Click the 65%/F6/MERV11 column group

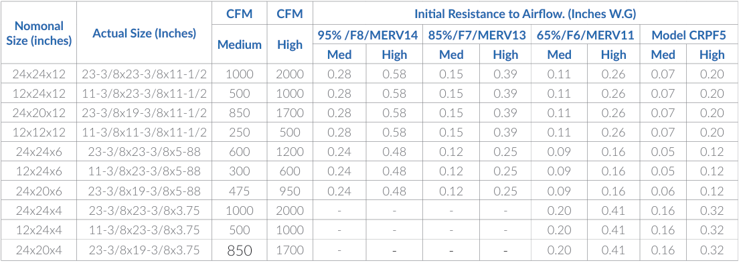586,35
